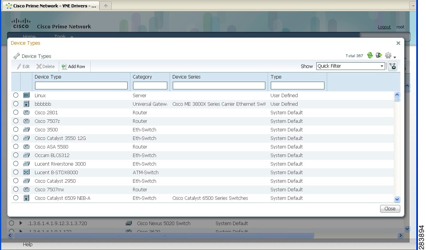Click the Cisco 7507mx router icon
Screen dimensions: 426x250
tap(26, 189)
